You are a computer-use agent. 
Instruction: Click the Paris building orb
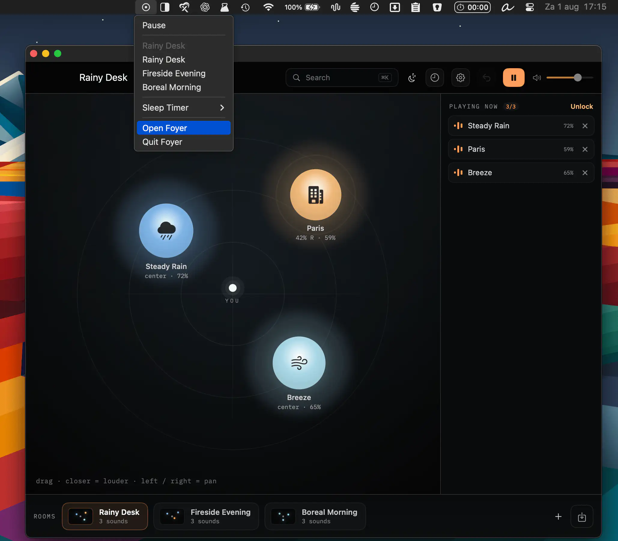(316, 195)
